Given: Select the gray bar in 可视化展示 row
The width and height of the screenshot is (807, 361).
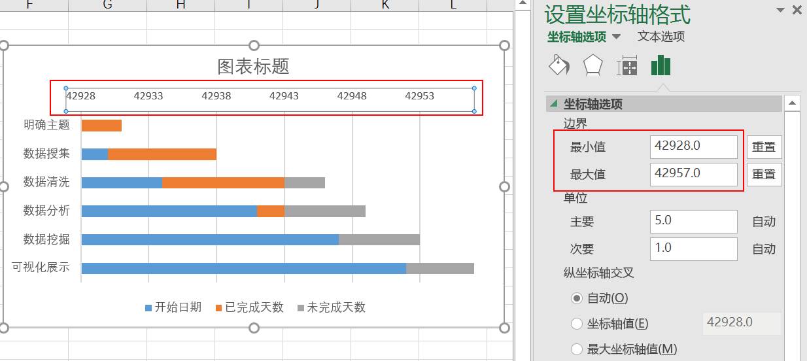Looking at the screenshot, I should (x=440, y=268).
